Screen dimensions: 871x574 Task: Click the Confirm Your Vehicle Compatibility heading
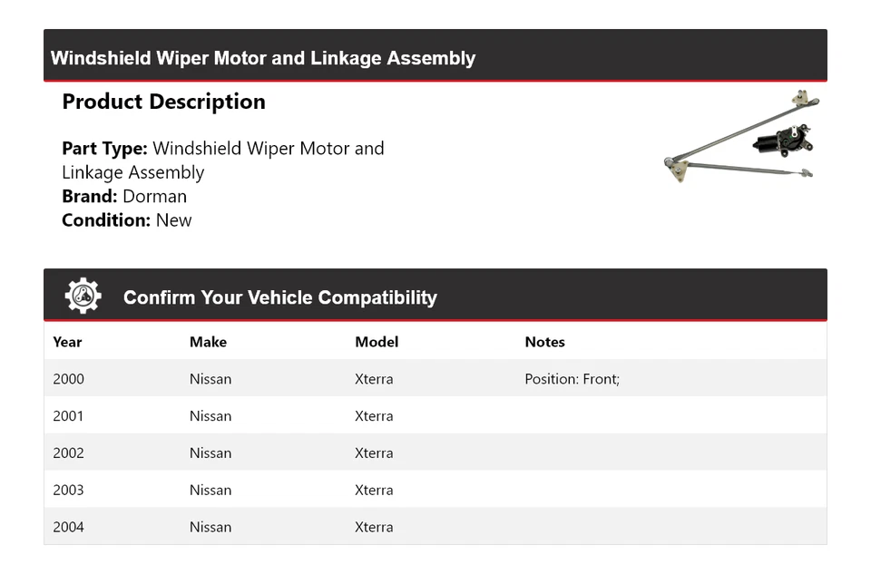click(279, 297)
